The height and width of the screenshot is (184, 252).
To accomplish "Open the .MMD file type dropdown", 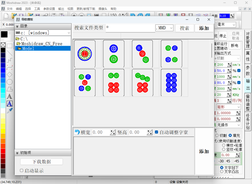I will pos(171,28).
